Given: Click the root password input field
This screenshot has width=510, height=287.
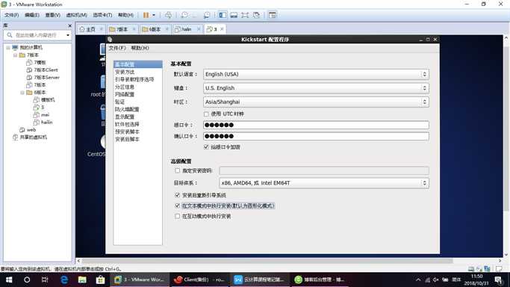Looking at the screenshot, I should tap(316, 125).
